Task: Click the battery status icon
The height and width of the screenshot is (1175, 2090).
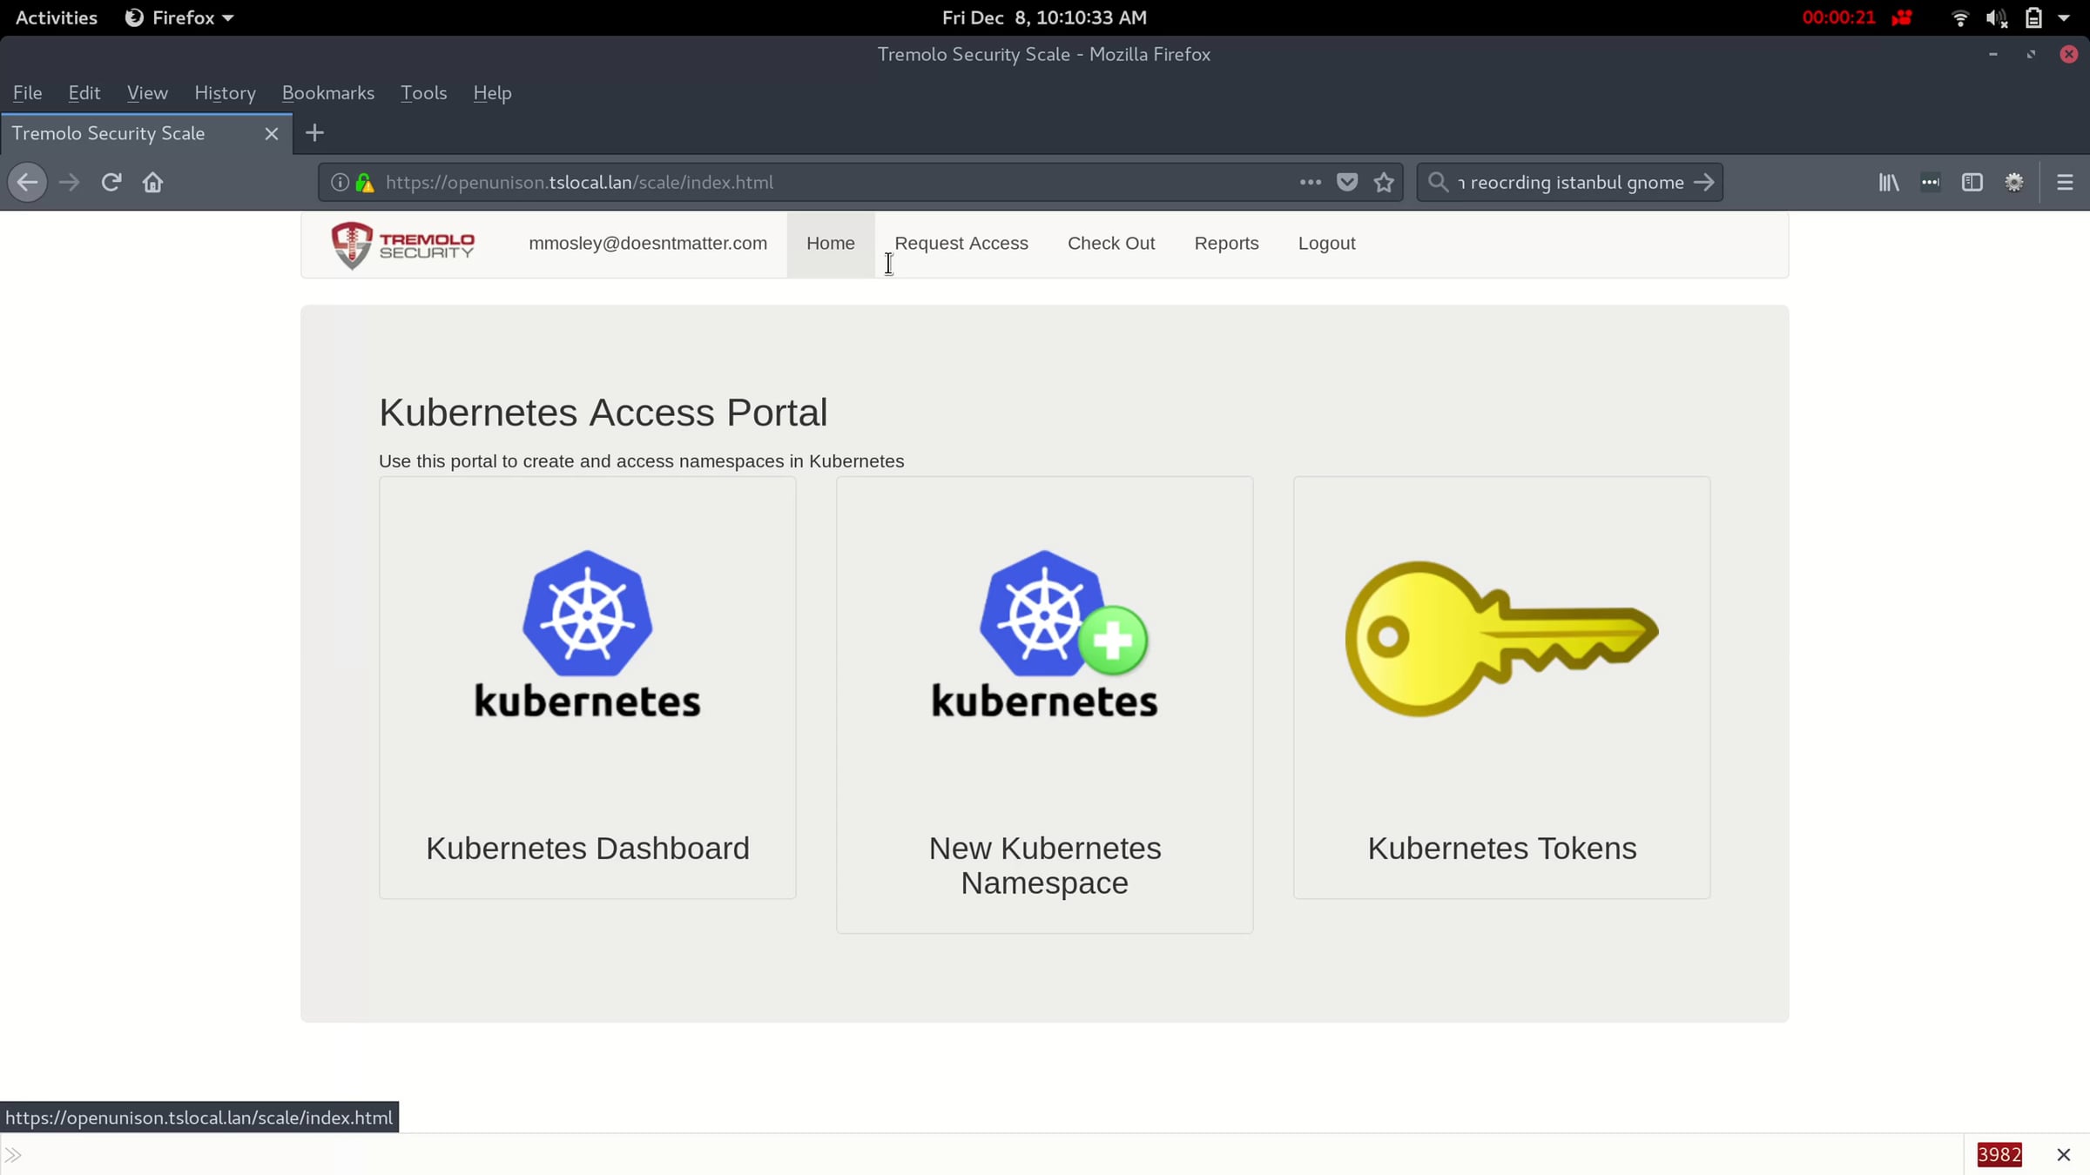Action: [2033, 17]
